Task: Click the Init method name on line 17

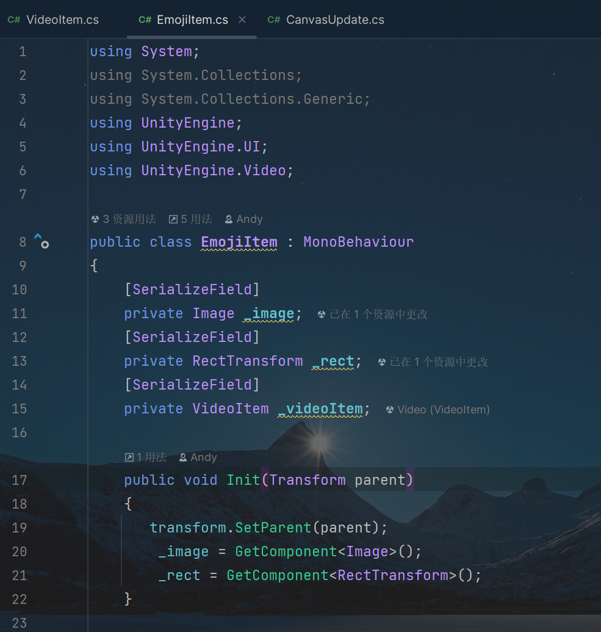Action: tap(243, 480)
